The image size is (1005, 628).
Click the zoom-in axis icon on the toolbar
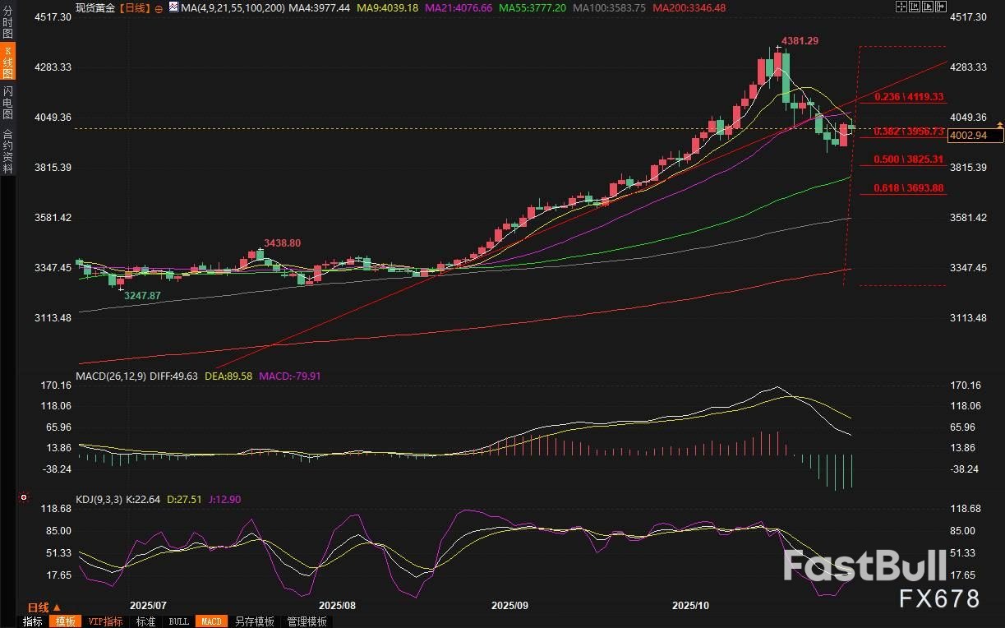[915, 7]
